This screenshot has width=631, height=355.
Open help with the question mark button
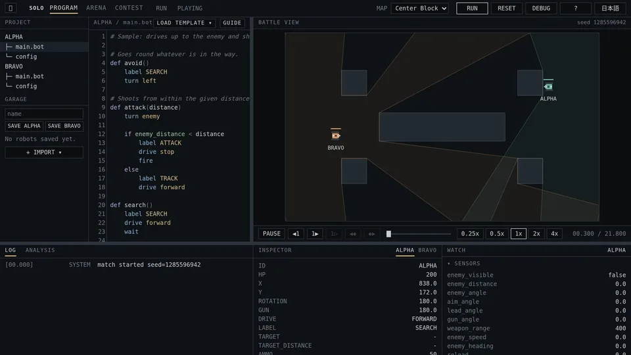coord(576,9)
